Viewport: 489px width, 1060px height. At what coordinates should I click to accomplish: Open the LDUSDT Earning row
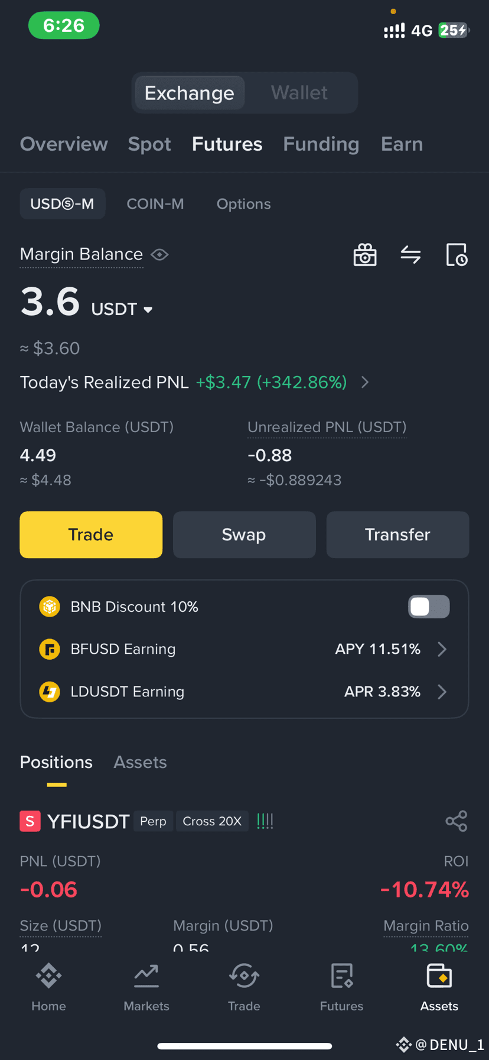(244, 692)
